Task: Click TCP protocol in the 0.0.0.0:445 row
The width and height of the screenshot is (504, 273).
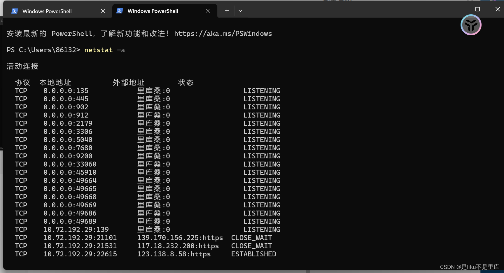Action: point(21,99)
